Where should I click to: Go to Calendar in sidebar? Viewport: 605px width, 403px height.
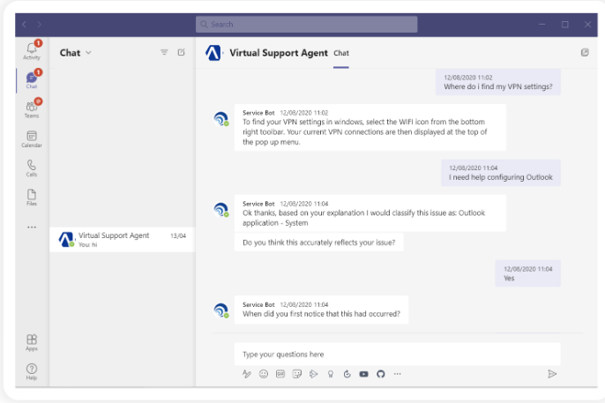pos(32,138)
